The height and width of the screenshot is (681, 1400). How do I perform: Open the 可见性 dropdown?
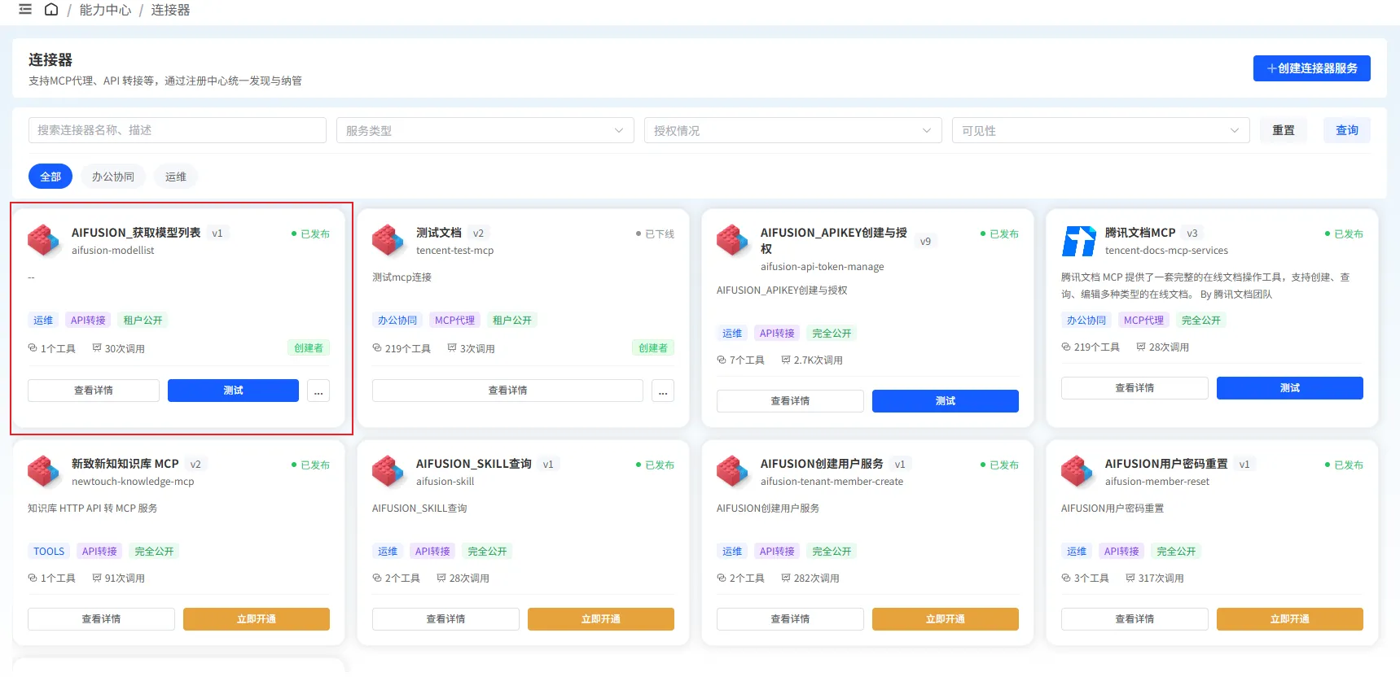(x=1101, y=130)
